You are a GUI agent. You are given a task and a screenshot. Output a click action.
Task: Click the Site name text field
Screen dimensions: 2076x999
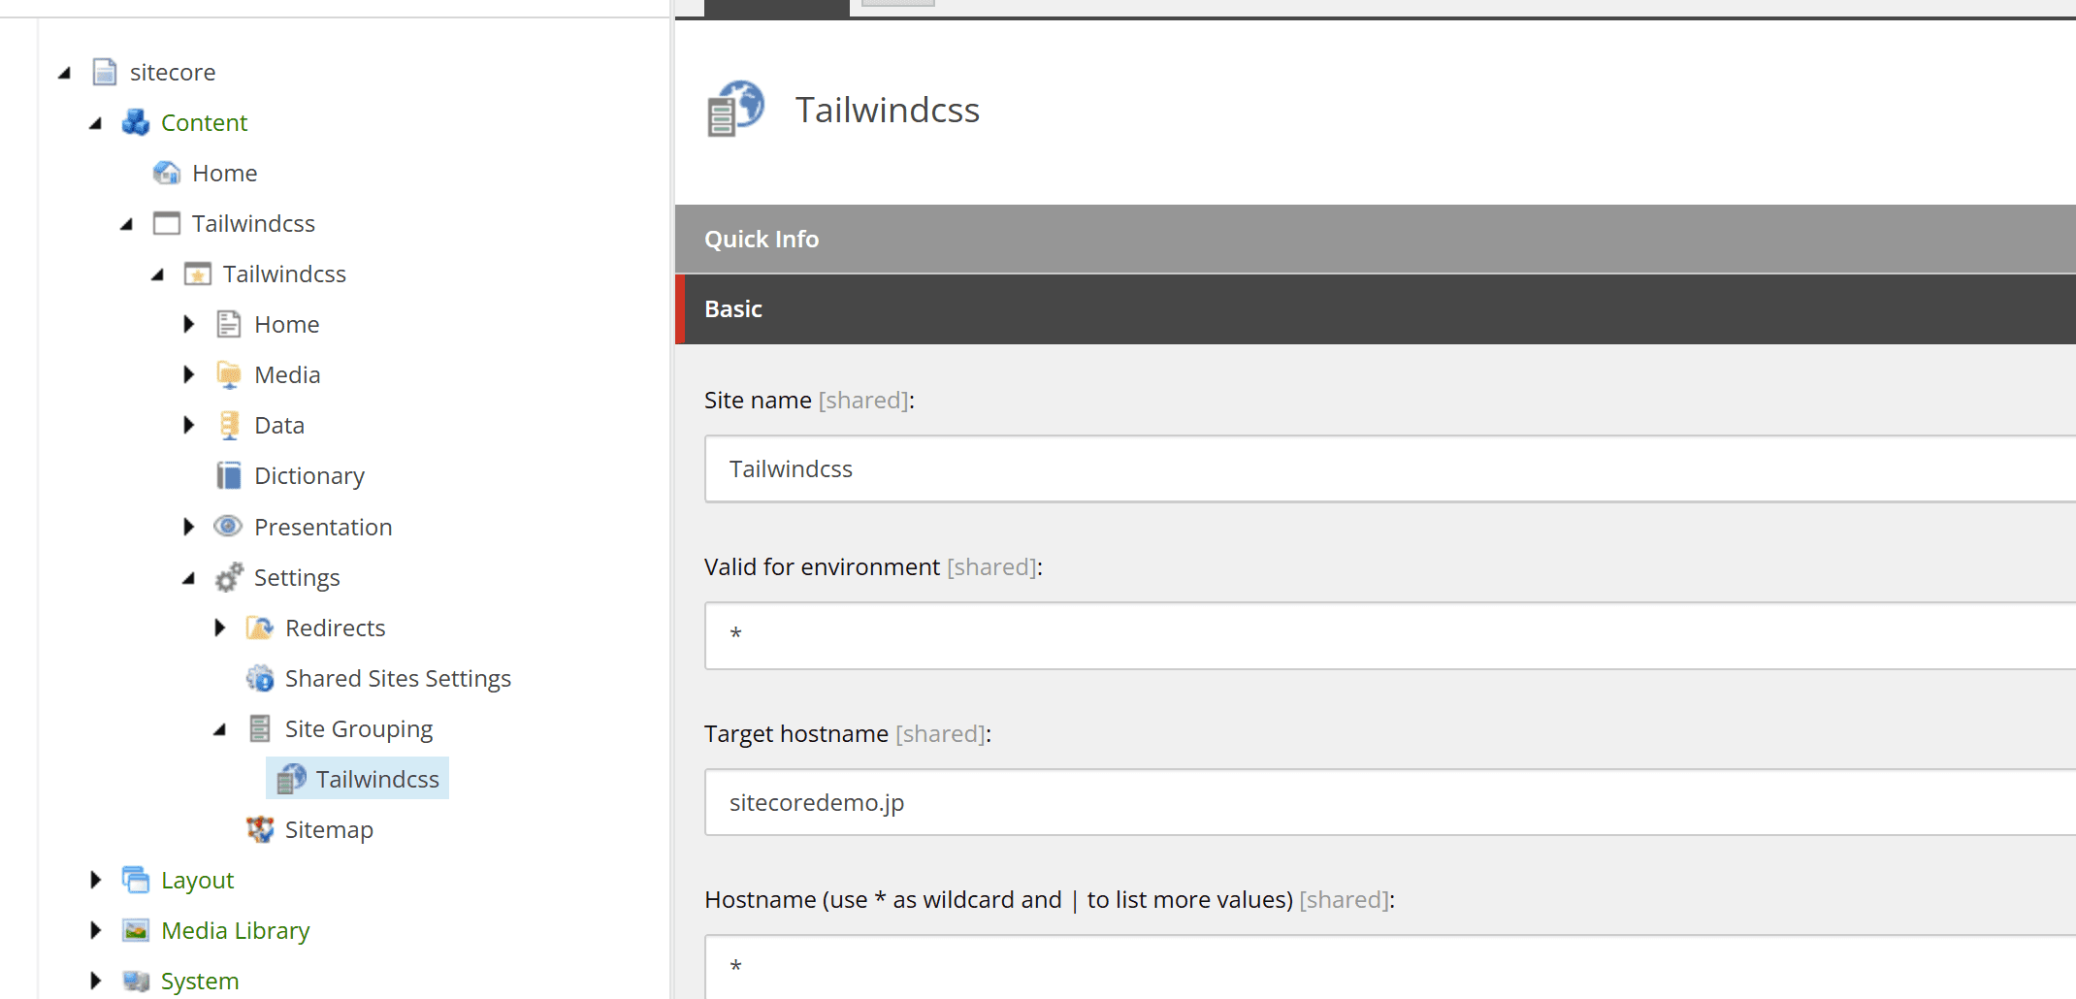tap(1389, 469)
